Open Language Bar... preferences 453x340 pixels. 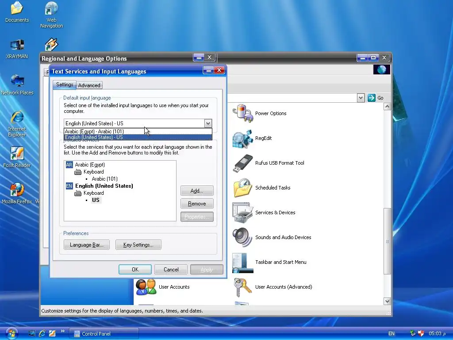coord(87,244)
